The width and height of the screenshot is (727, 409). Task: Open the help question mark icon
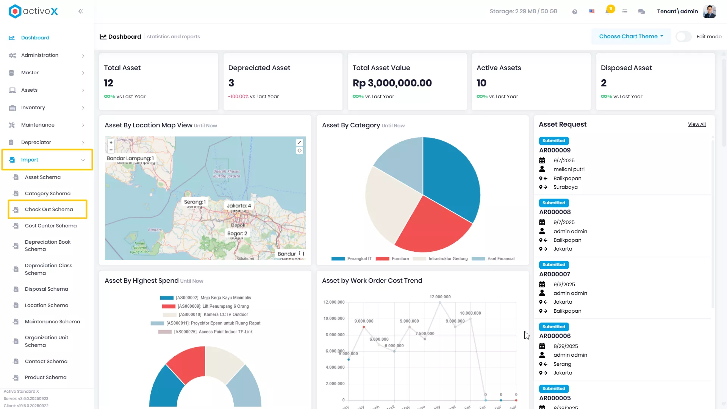click(x=575, y=12)
